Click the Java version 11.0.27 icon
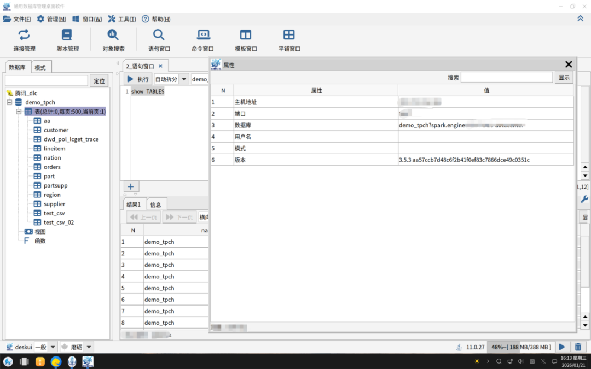Viewport: 591px width, 369px height. [x=459, y=347]
